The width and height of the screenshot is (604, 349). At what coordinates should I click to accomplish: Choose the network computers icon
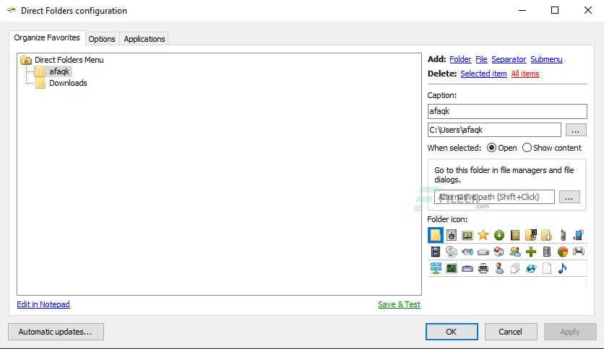pyautogui.click(x=435, y=268)
